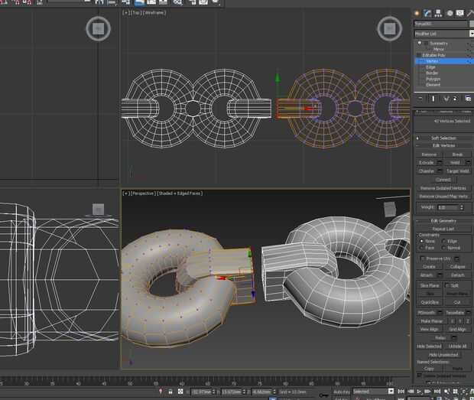Select the Symmetry modifier in stack
The width and height of the screenshot is (474, 400).
click(x=438, y=44)
